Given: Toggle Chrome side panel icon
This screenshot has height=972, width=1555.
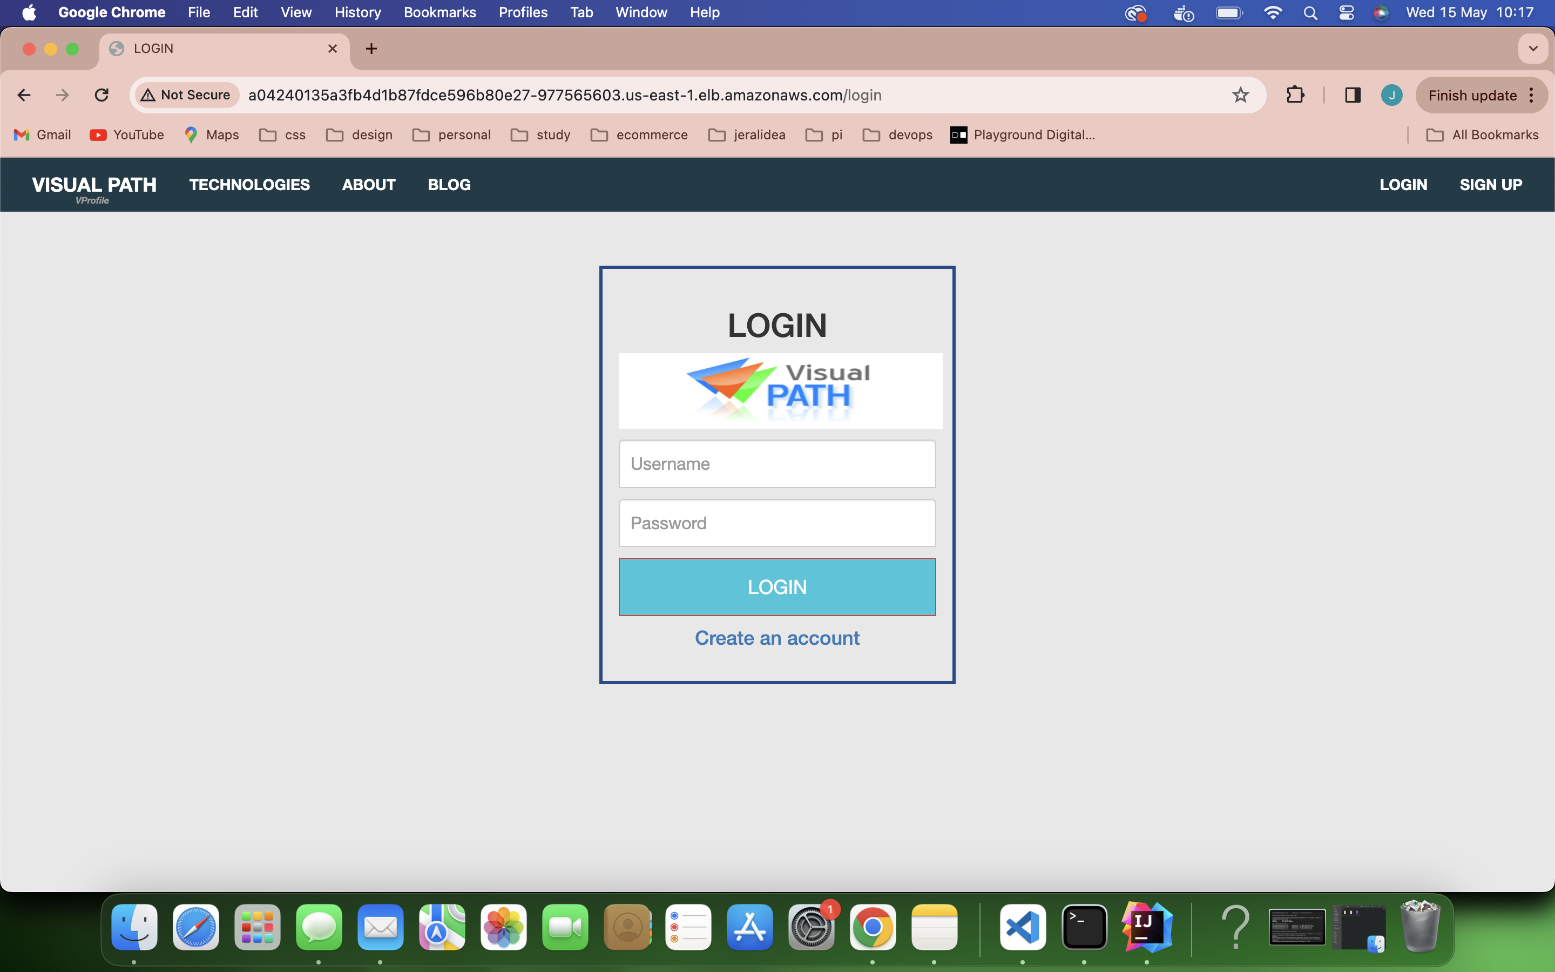Looking at the screenshot, I should tap(1352, 95).
